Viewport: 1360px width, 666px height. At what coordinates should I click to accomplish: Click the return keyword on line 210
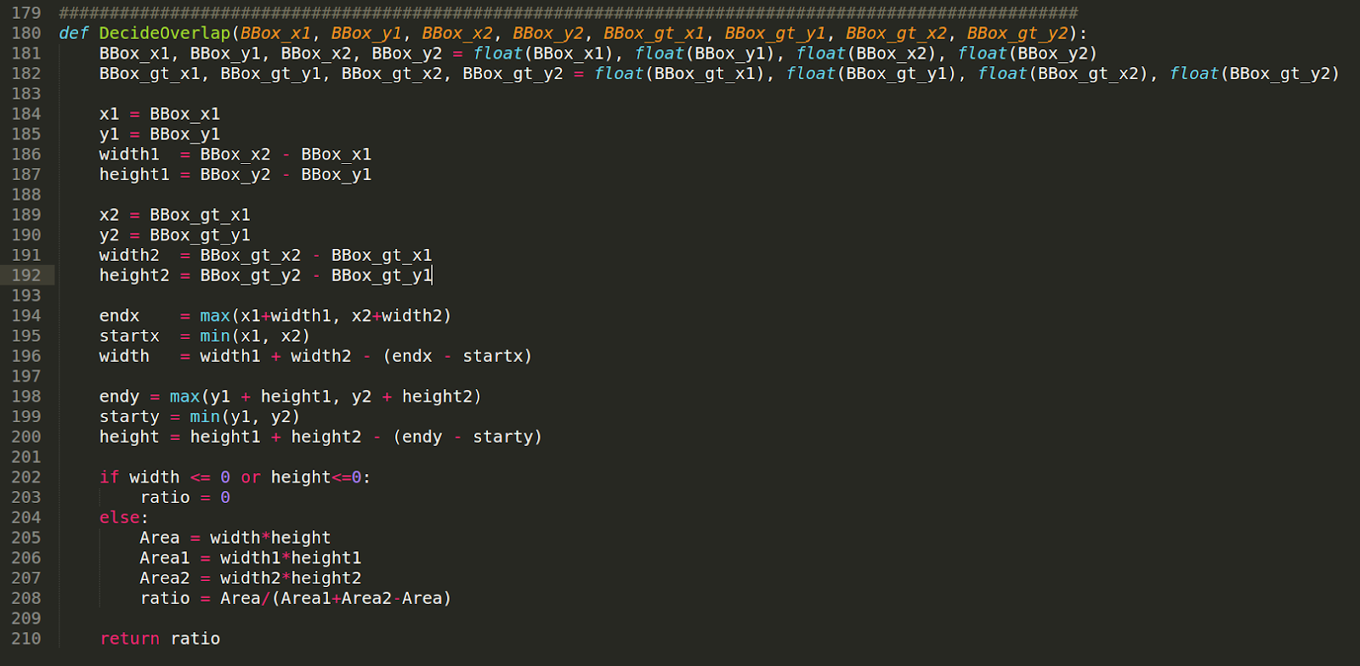pyautogui.click(x=129, y=639)
